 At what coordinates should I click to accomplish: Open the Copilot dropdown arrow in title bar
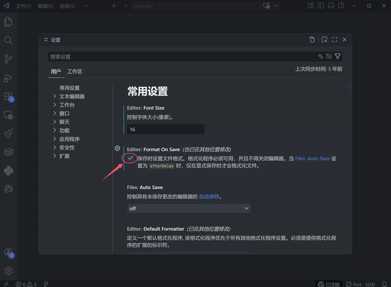coord(276,6)
